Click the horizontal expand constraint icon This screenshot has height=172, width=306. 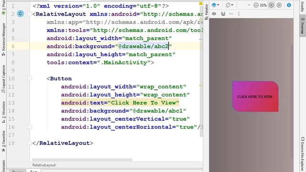click(x=231, y=14)
